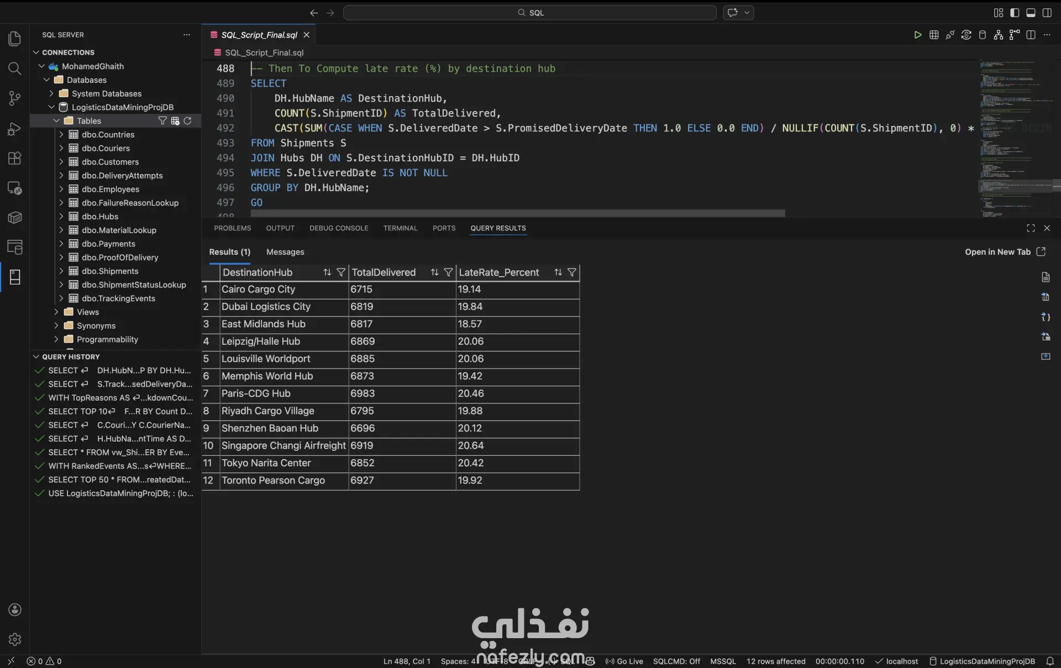Expand the System Databases folder

pos(51,93)
